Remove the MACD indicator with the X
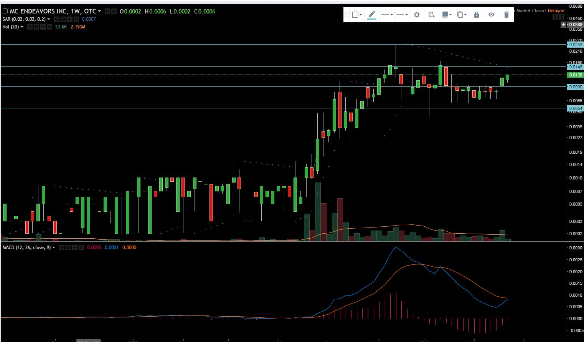 81,247
